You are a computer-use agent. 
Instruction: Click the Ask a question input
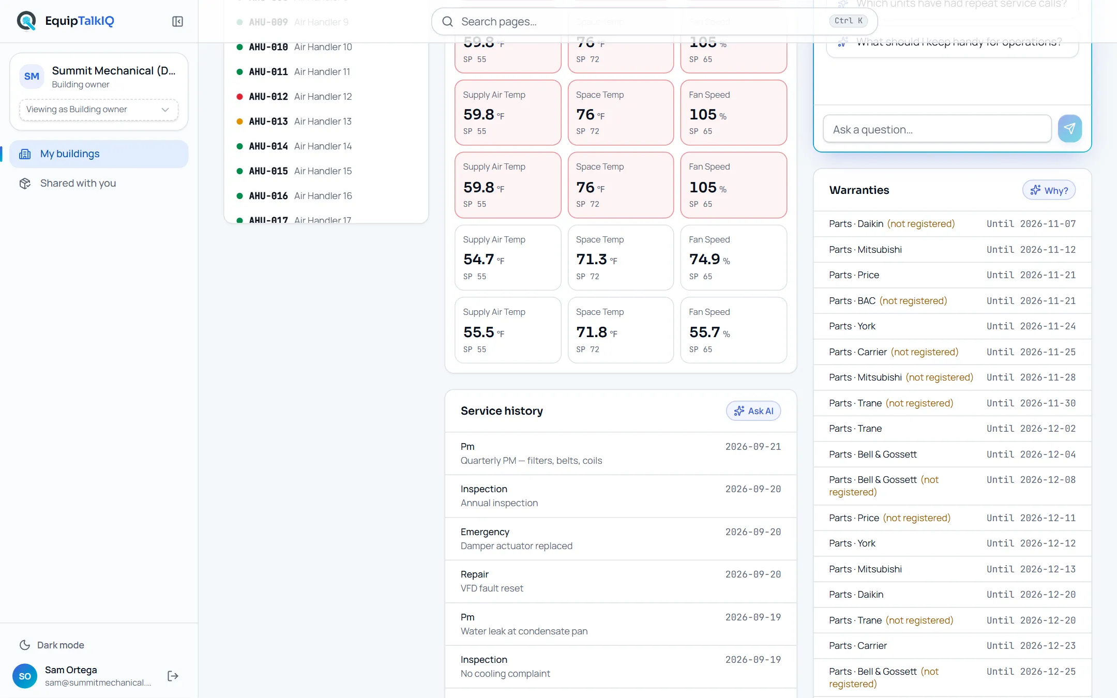937,129
